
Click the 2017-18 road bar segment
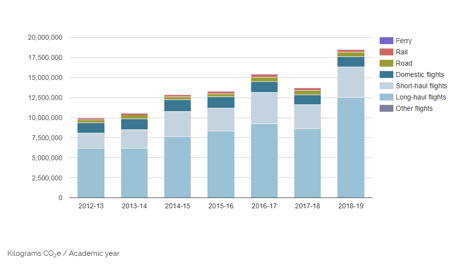(x=308, y=93)
